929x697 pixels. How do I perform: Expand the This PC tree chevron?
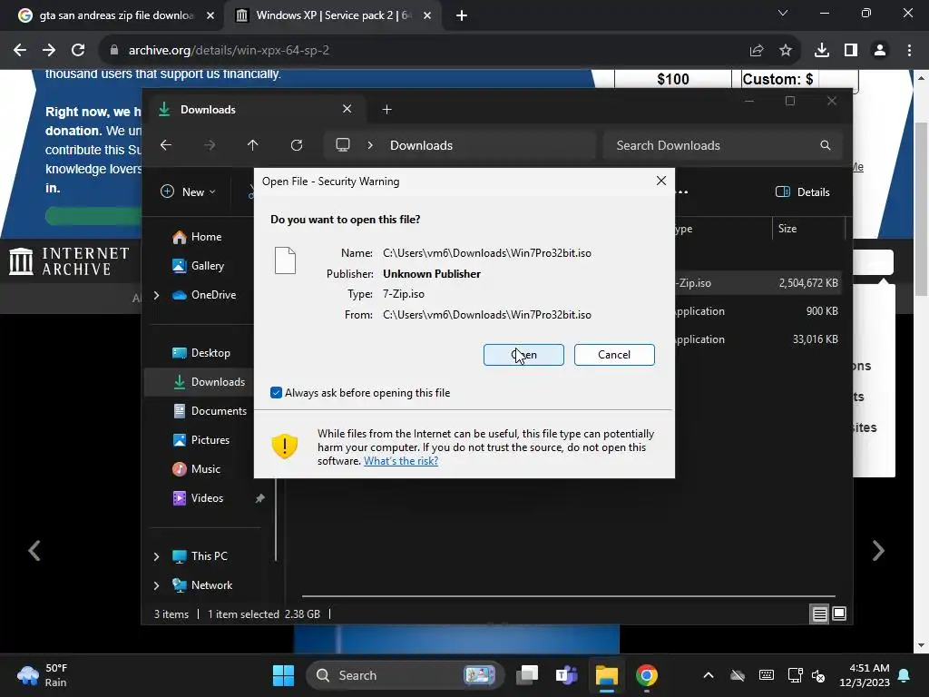pos(156,556)
